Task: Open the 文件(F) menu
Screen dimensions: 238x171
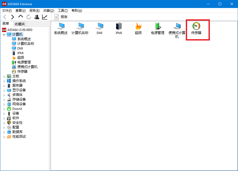Action: 7,11
